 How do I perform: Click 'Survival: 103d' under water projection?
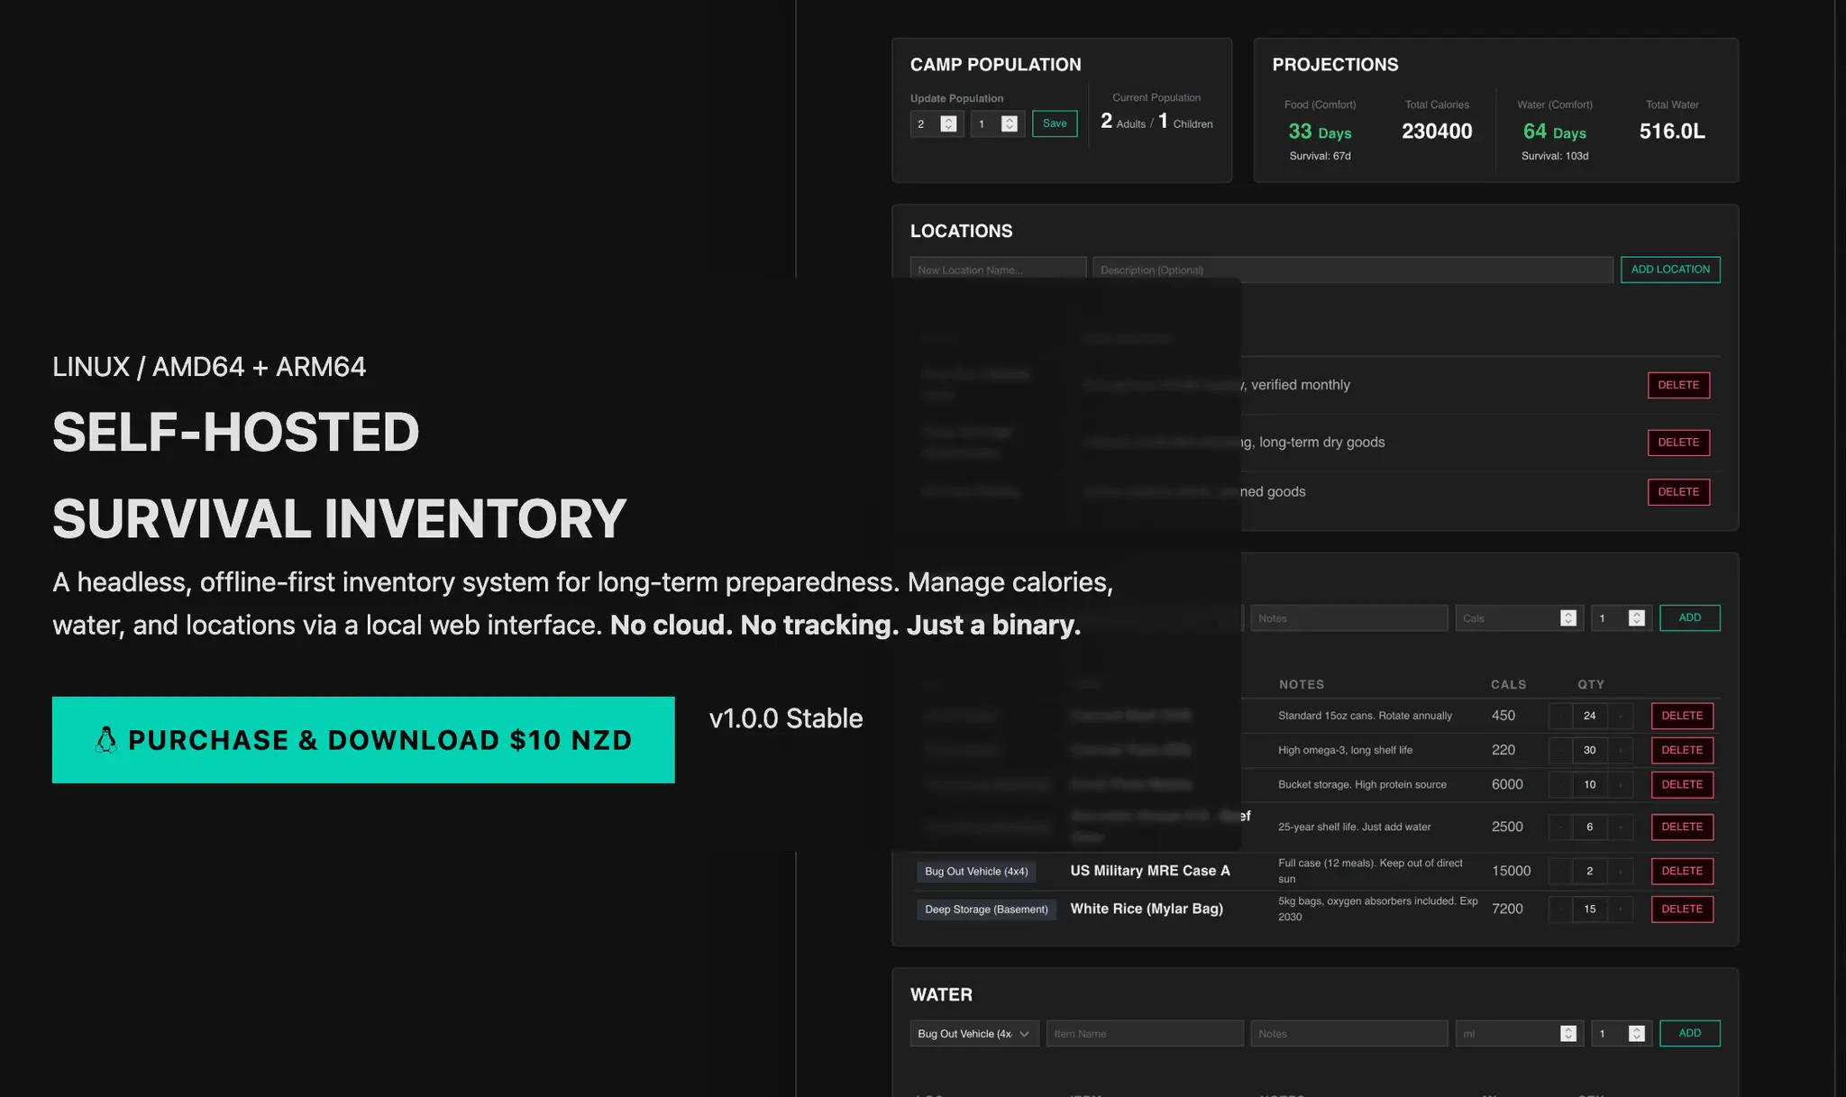(1554, 156)
